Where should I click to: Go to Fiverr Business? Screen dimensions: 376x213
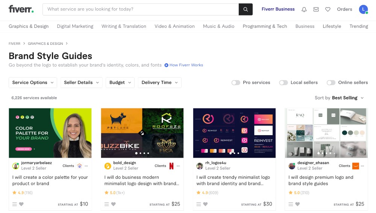coord(278,9)
